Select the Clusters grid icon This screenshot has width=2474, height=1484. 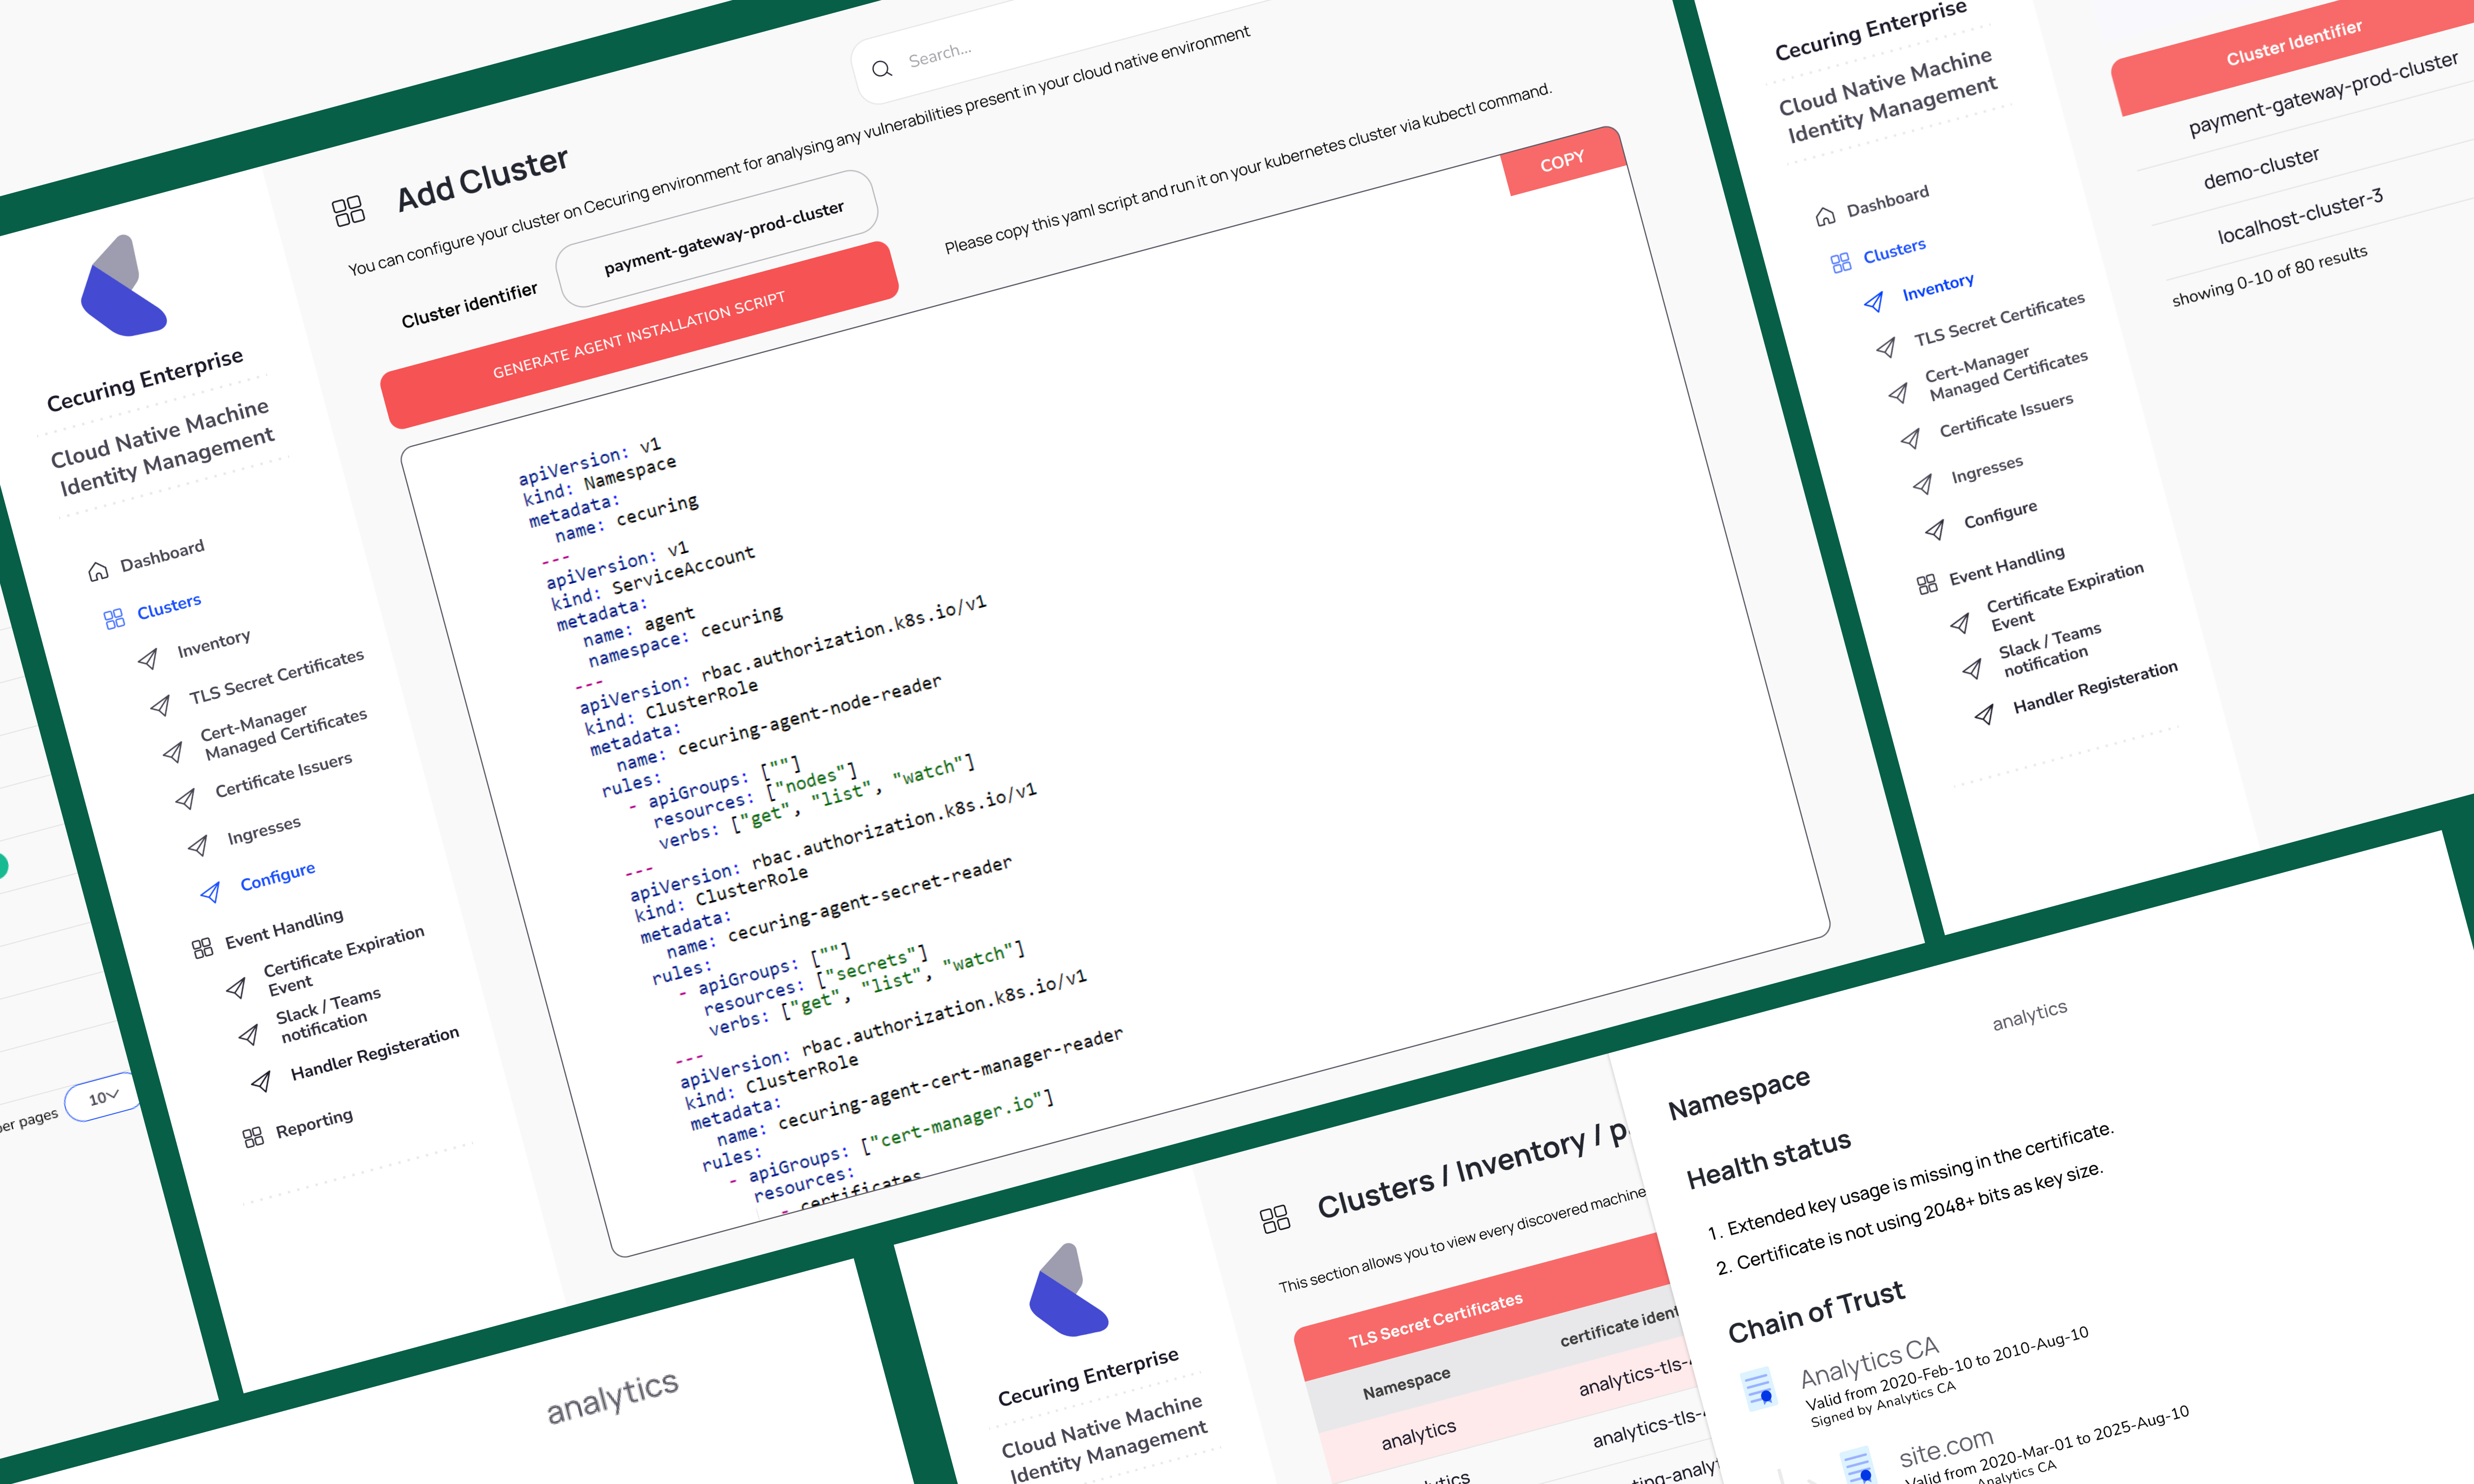(x=114, y=618)
